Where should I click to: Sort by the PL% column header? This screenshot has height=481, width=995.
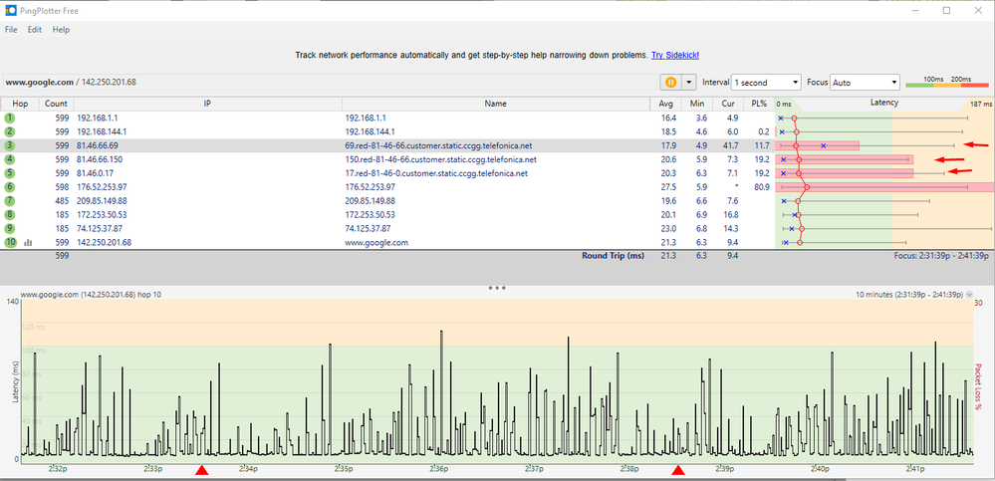pyautogui.click(x=760, y=103)
